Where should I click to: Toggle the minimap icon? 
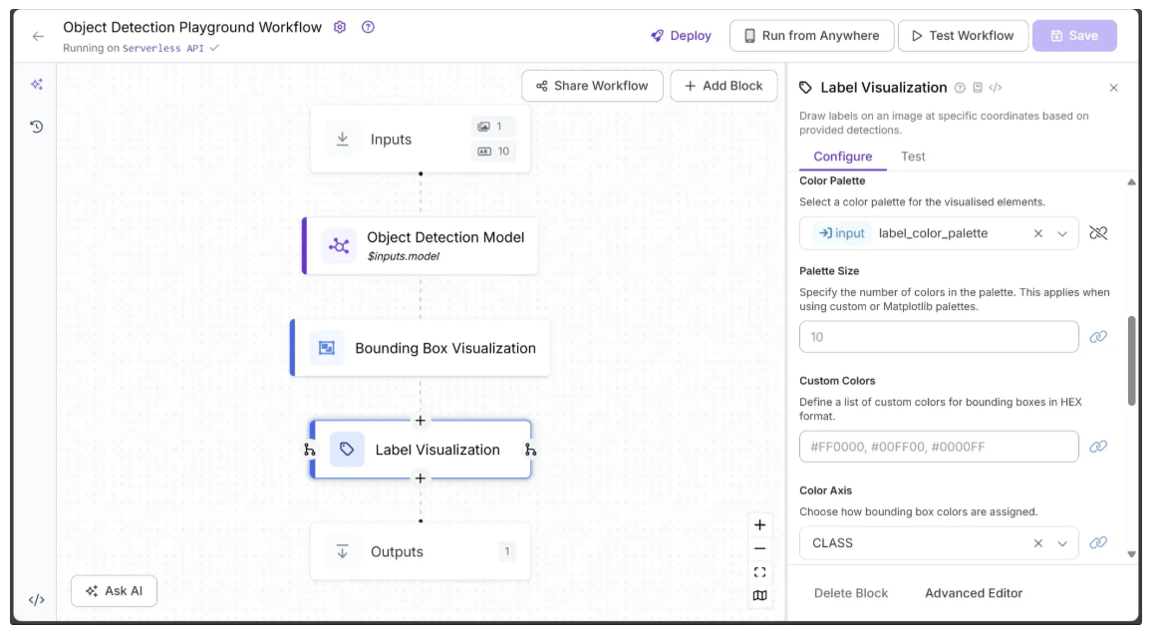[x=759, y=595]
